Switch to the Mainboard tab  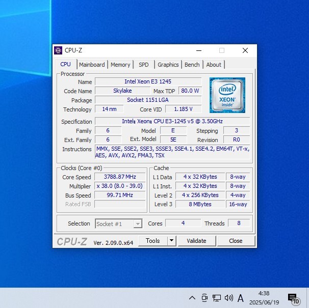(x=92, y=65)
